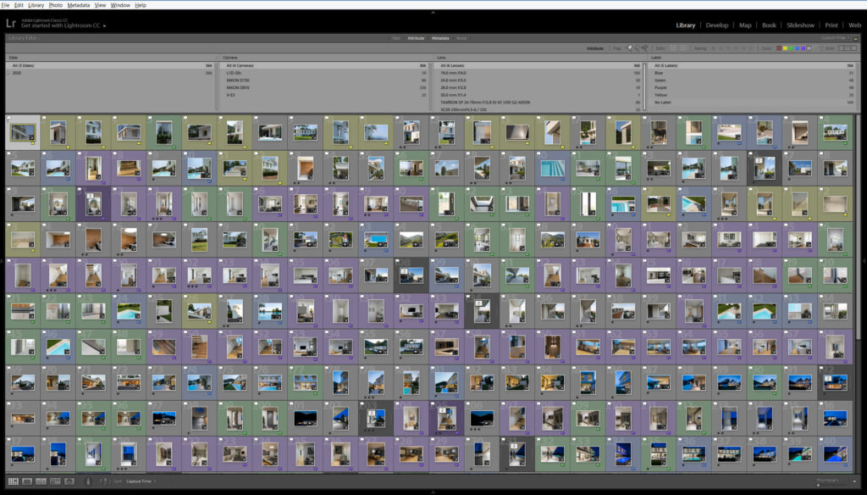Open the Metadata menu

[x=78, y=5]
